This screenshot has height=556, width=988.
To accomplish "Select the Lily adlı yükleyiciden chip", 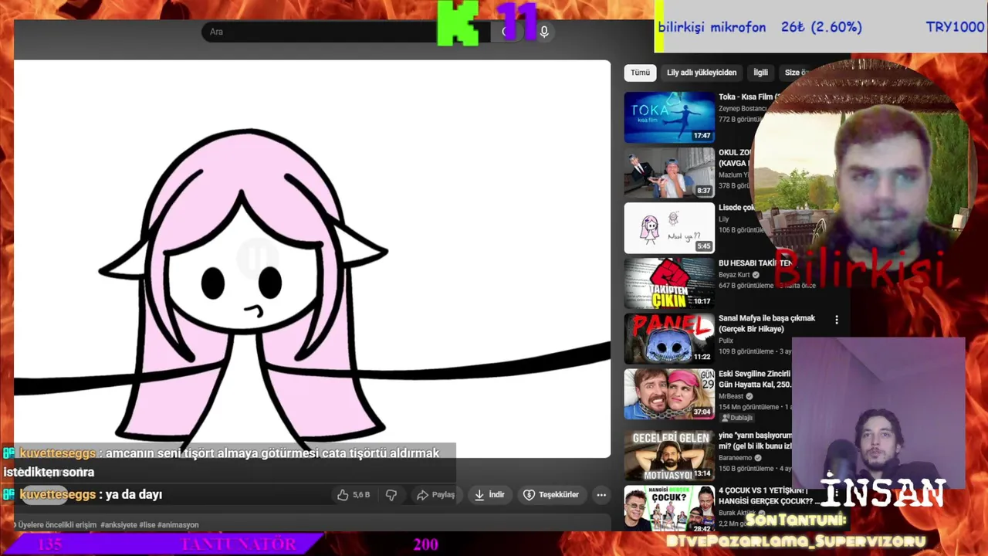I will pos(702,73).
